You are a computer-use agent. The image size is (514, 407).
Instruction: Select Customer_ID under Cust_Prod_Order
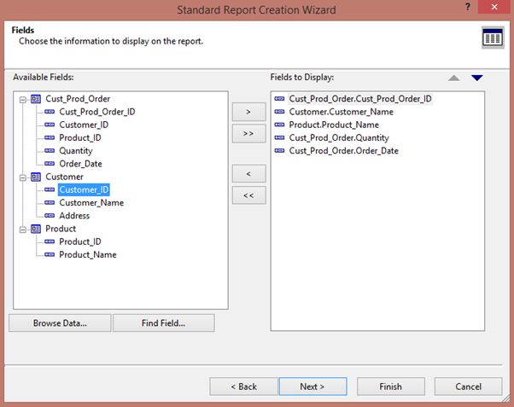pos(84,125)
